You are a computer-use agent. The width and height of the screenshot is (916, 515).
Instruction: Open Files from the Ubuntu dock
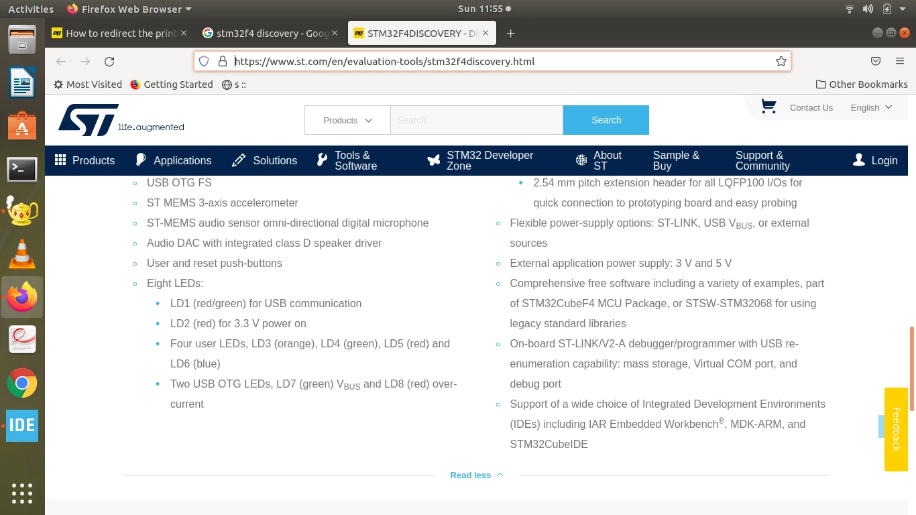tap(22, 39)
